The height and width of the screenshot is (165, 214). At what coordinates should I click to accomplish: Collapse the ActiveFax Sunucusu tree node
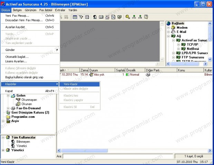[x=173, y=40]
